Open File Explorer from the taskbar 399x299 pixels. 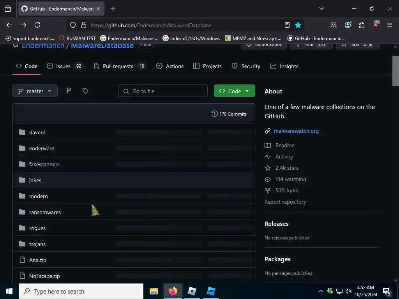154,291
